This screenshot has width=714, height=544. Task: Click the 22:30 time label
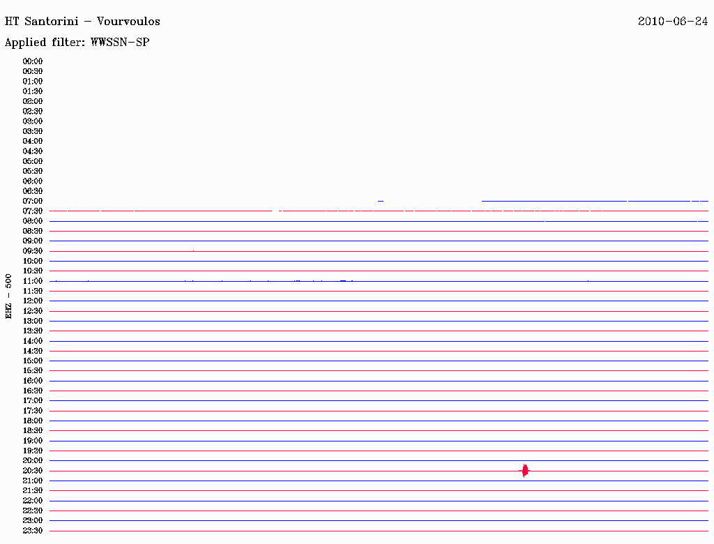[x=33, y=511]
